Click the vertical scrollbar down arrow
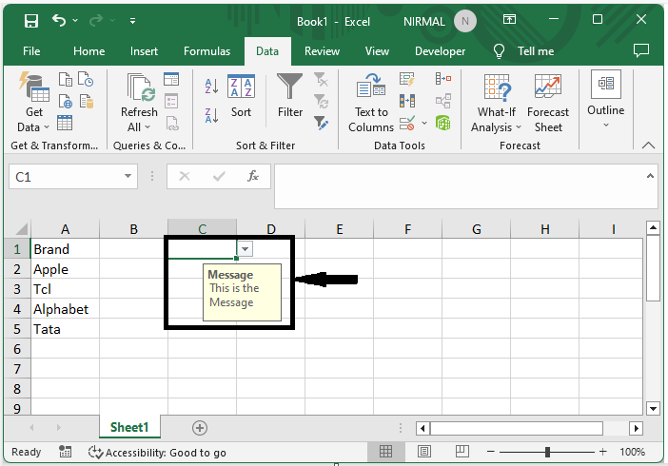 click(653, 409)
